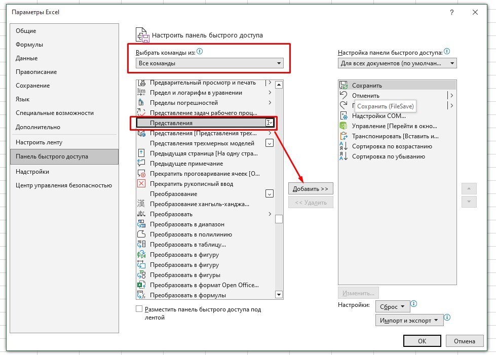Click the commands list scroll-down arrow

pos(279,295)
